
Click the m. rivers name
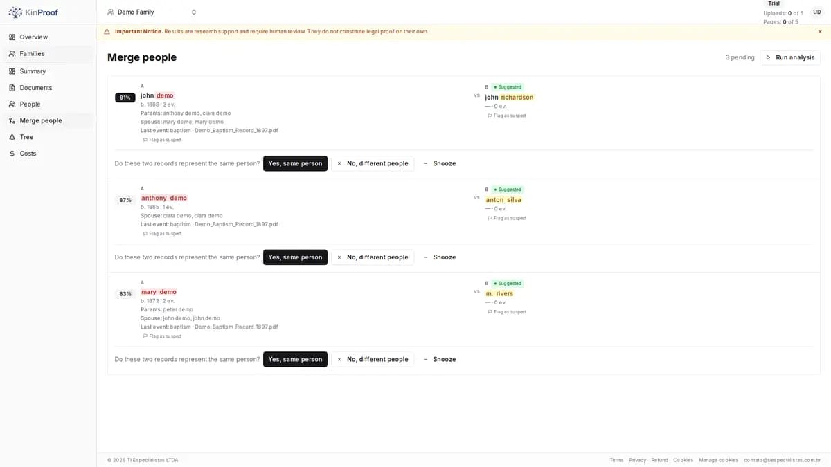click(x=499, y=294)
